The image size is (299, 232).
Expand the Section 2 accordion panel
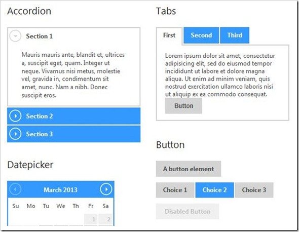(x=74, y=116)
